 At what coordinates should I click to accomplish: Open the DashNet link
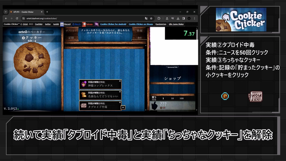[x=39, y=24]
